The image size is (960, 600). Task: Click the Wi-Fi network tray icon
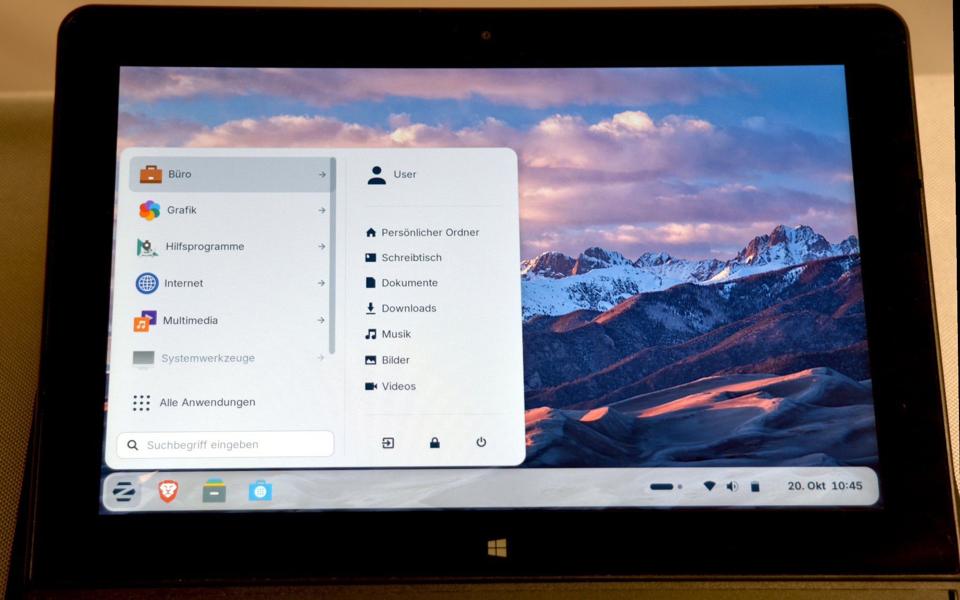pyautogui.click(x=709, y=486)
